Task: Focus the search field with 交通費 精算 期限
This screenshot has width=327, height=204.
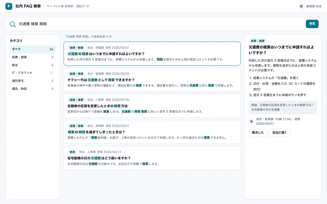Action: click(161, 24)
